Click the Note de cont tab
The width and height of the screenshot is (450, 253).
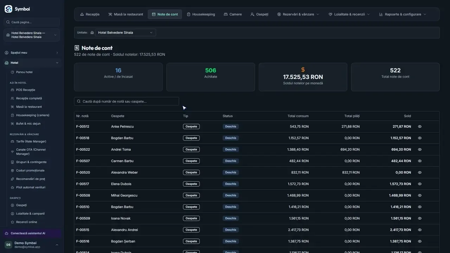pos(165,14)
